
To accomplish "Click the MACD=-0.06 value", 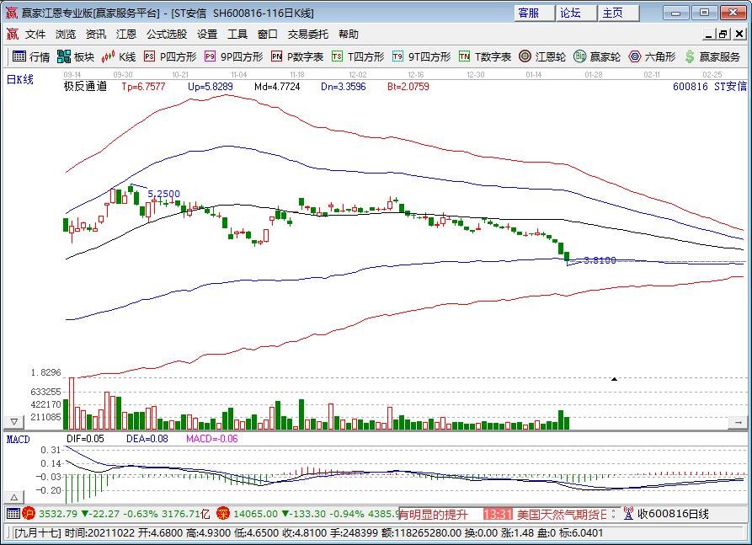I will (212, 439).
